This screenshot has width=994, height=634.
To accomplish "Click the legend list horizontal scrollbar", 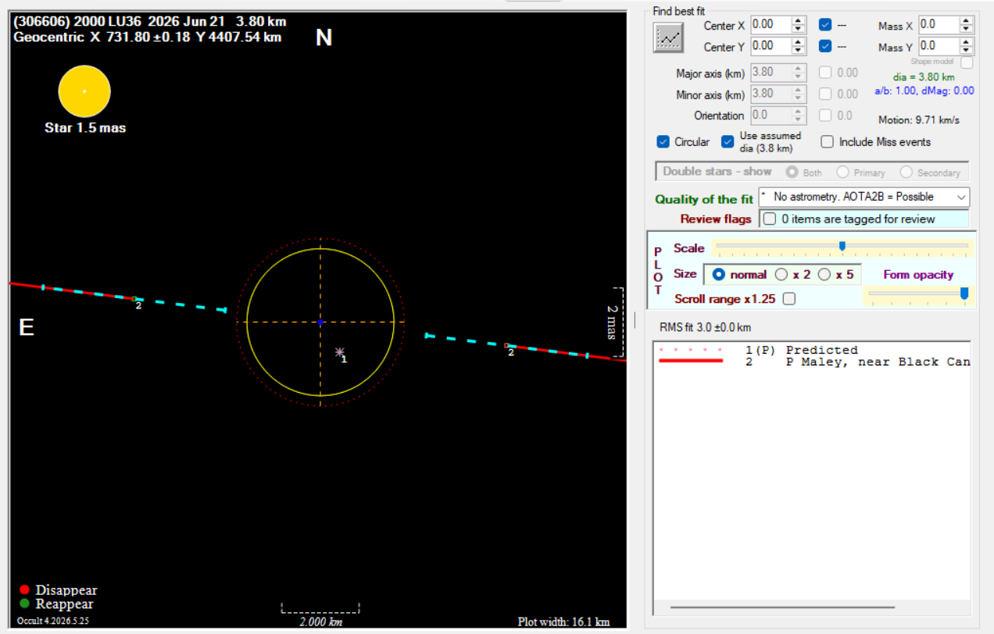I will pyautogui.click(x=782, y=607).
